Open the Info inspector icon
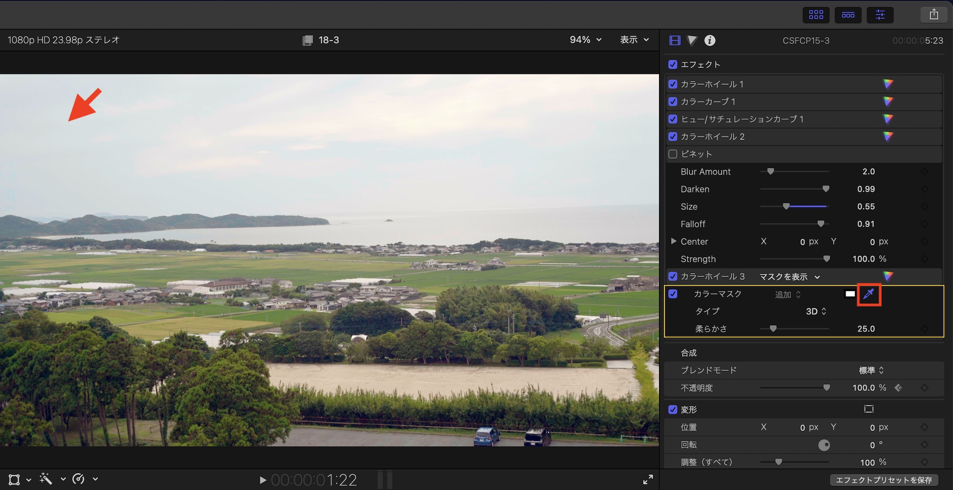Screen dimensions: 953x490 (710, 41)
